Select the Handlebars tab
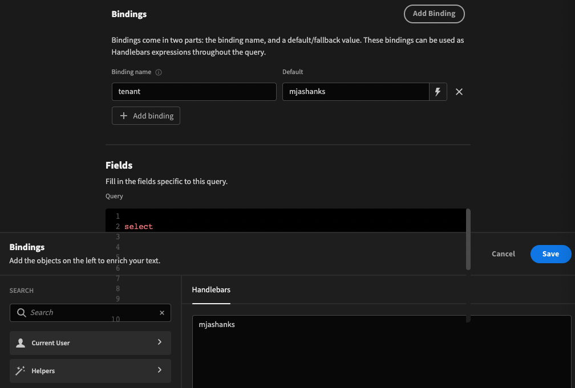The height and width of the screenshot is (388, 575). coord(211,289)
